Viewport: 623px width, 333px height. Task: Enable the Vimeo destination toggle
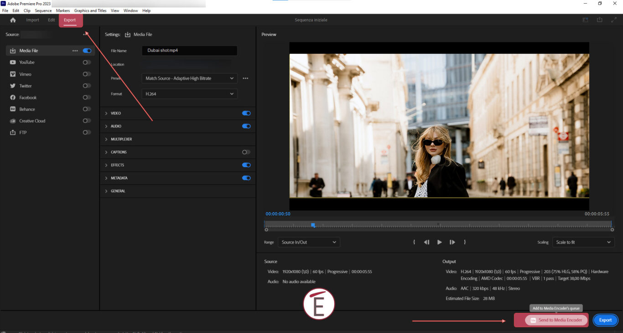87,74
